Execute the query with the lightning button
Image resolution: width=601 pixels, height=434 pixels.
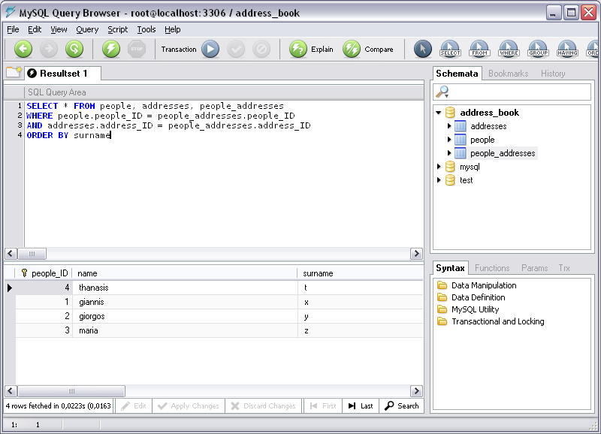click(x=111, y=49)
